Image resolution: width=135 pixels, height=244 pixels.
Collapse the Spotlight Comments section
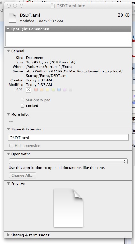coord(8,29)
